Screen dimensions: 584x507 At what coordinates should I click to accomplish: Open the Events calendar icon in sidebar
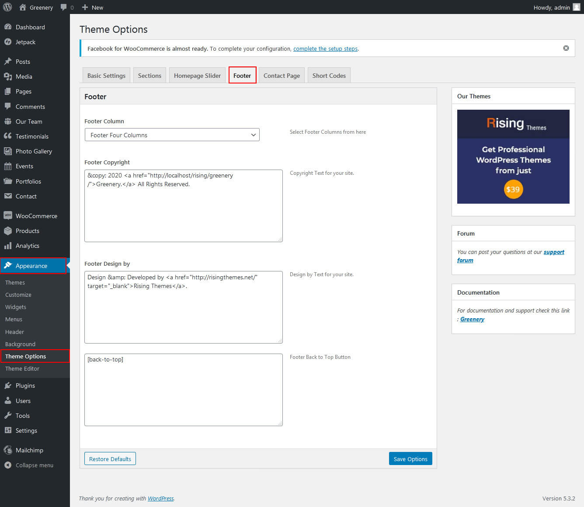[8, 166]
